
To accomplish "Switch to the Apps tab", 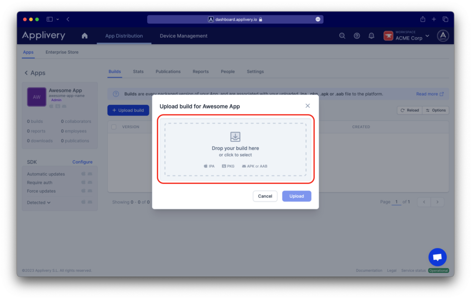I will [x=28, y=52].
